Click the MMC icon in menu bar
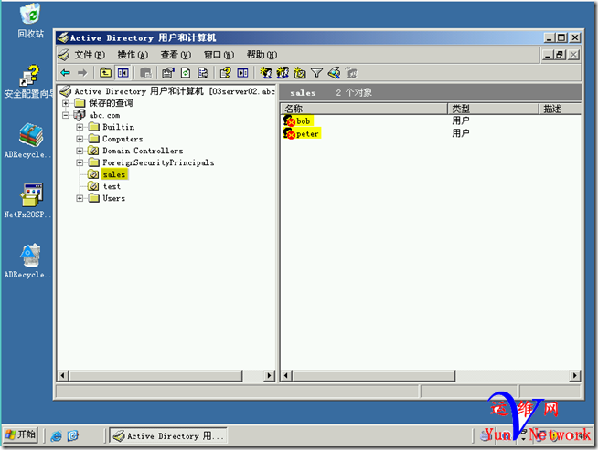 pyautogui.click(x=63, y=55)
